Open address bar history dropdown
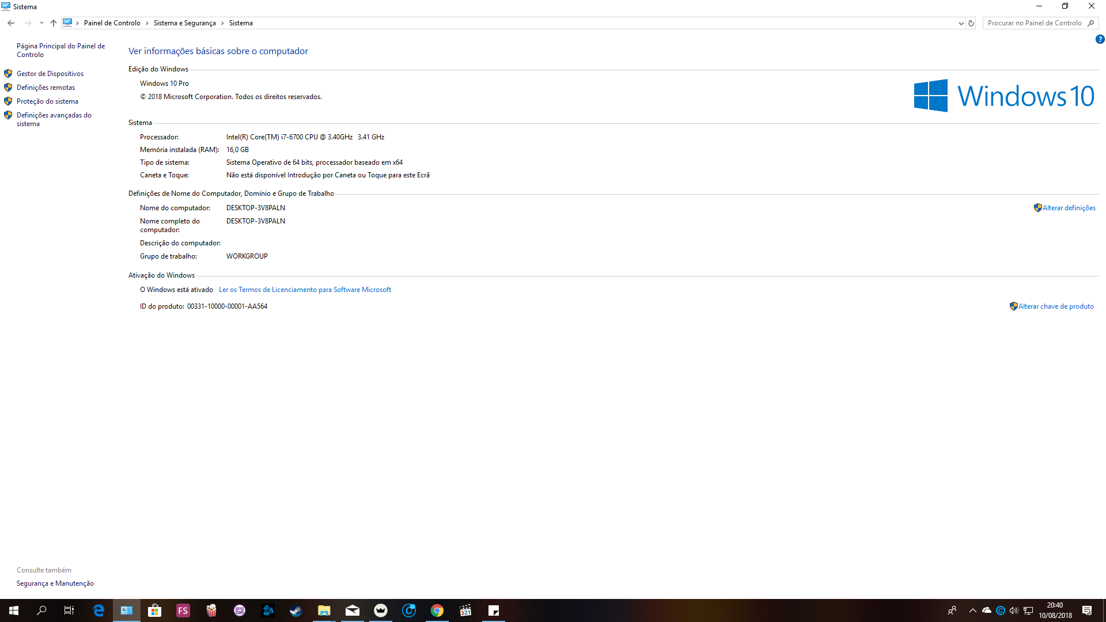 click(x=960, y=23)
